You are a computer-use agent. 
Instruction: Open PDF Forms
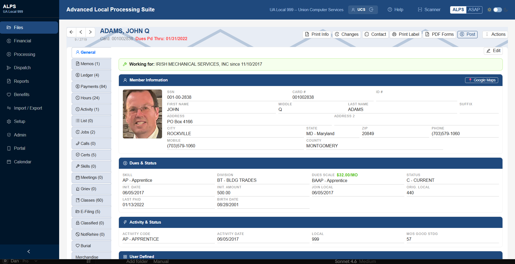tap(440, 34)
